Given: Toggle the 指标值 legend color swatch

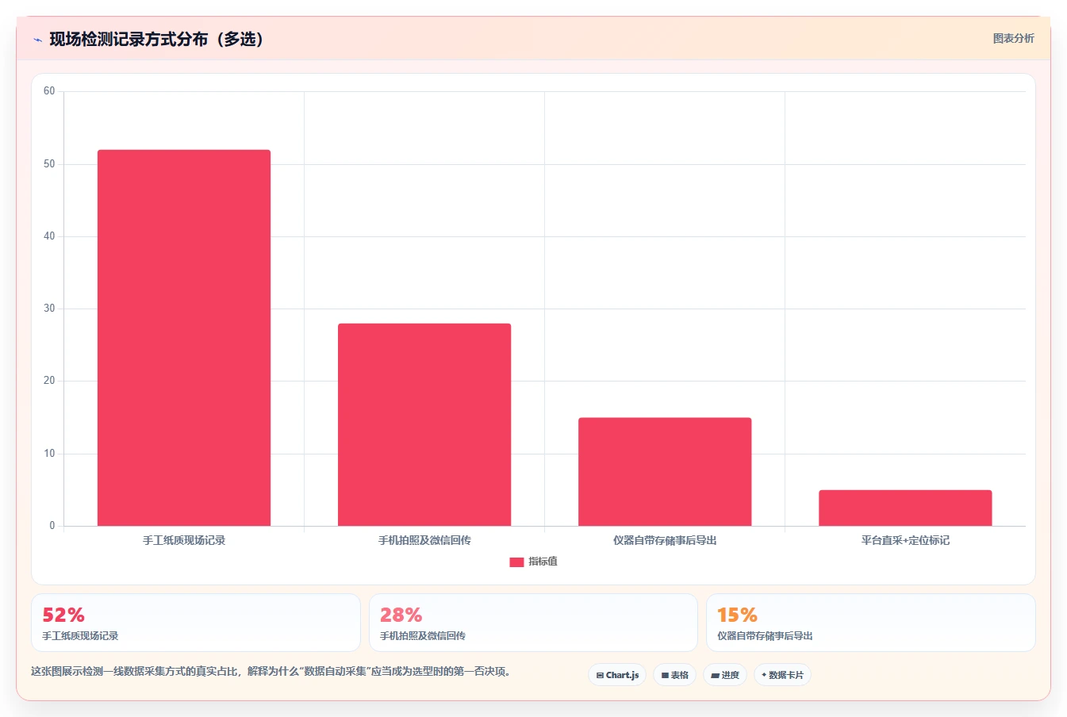Looking at the screenshot, I should (516, 562).
